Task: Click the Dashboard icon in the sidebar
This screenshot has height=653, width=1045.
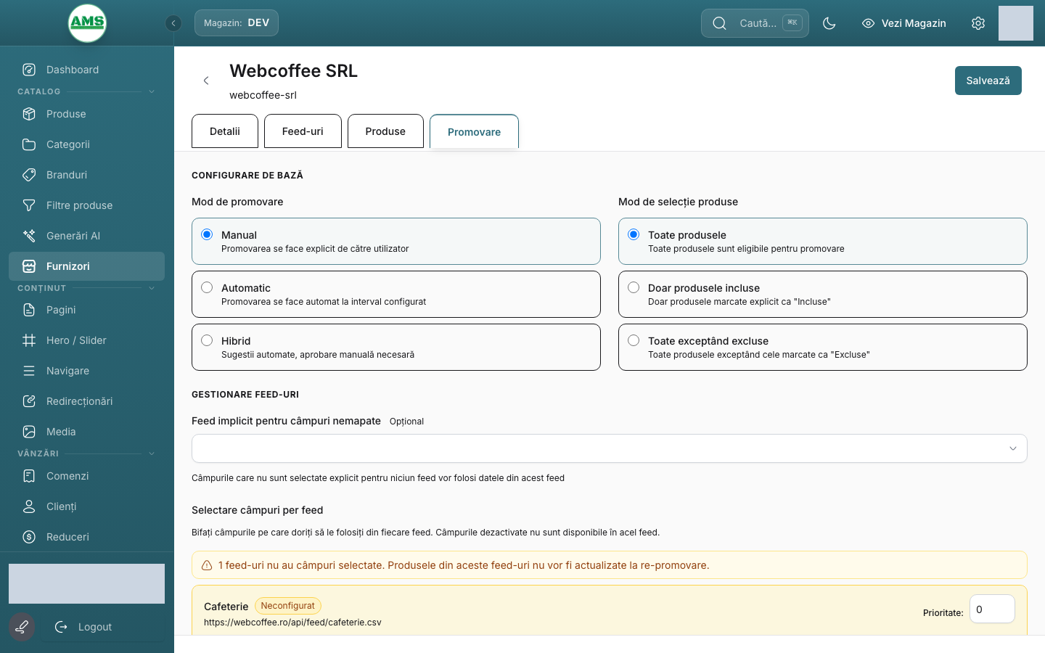Action: pos(29,70)
